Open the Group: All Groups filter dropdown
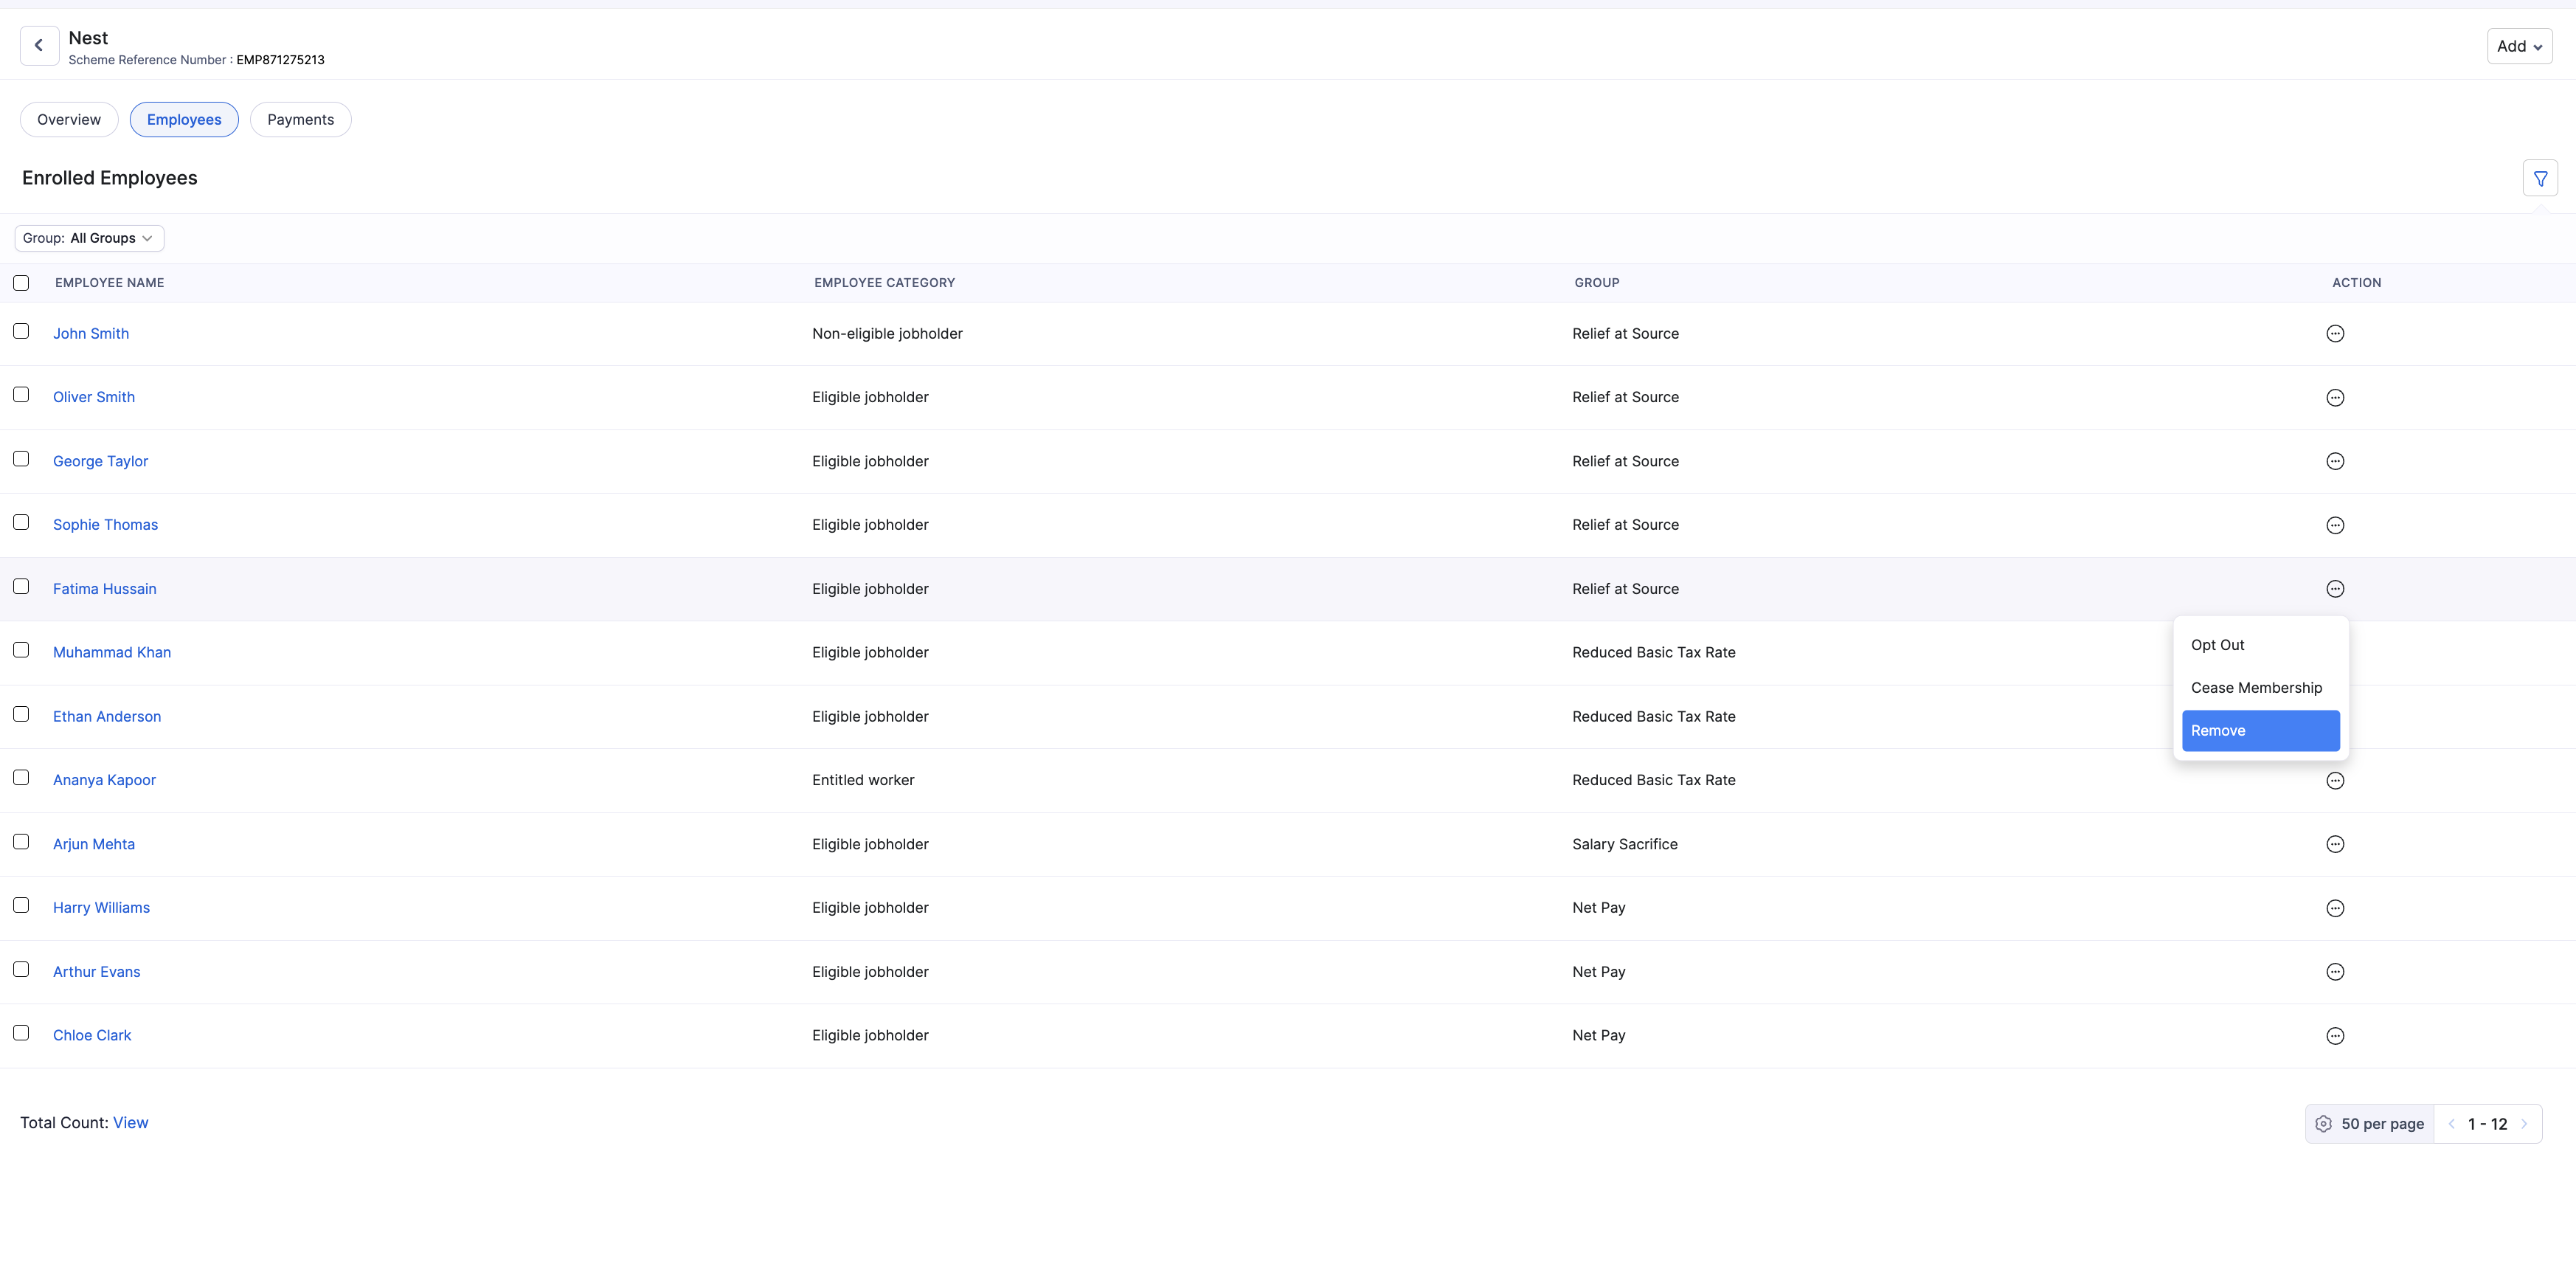This screenshot has height=1278, width=2576. point(89,238)
